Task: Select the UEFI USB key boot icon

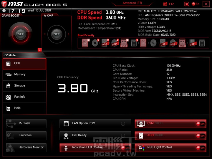Action: pyautogui.click(x=124, y=43)
